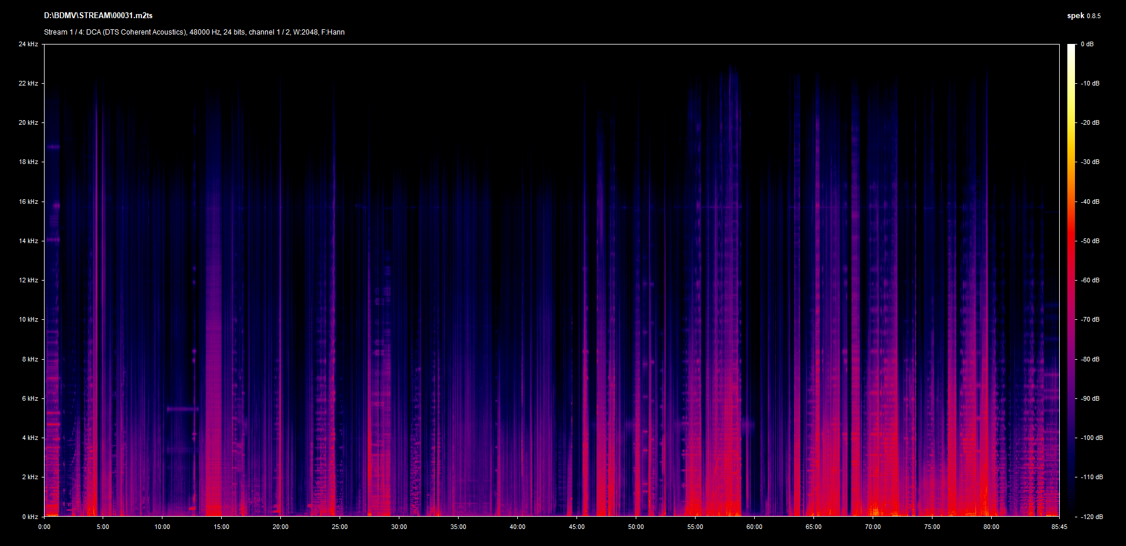The width and height of the screenshot is (1126, 546).
Task: Click the file path D:\BDMV\STREAM\00031.m2ts title
Action: click(x=98, y=16)
